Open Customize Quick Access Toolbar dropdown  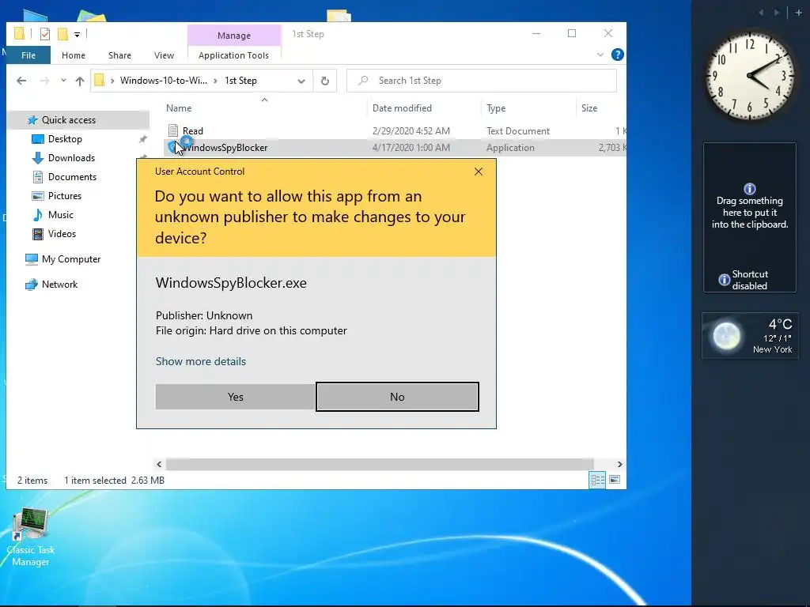pos(77,35)
